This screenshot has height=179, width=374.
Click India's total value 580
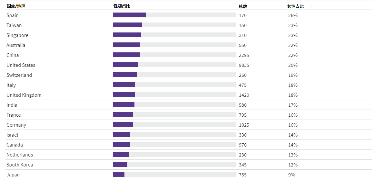tap(243, 105)
